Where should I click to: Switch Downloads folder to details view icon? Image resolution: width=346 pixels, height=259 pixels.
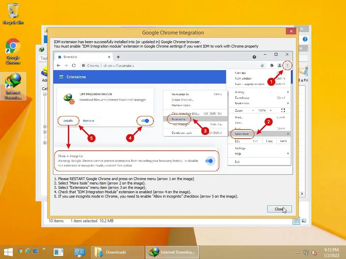[x=296, y=221]
